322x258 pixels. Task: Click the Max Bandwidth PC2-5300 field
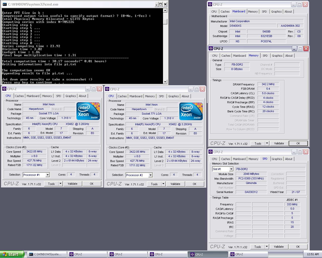point(251,178)
